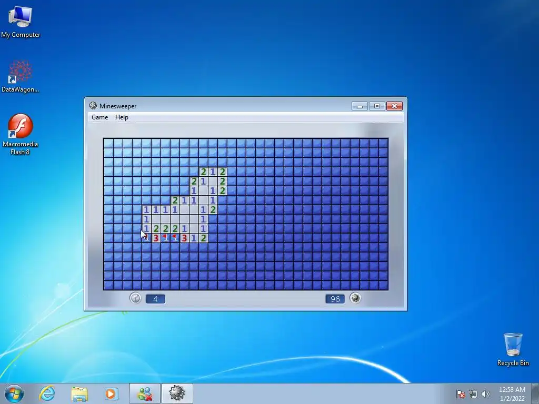Click the Minesweeper taskbar button
This screenshot has width=539, height=404.
coord(177,393)
